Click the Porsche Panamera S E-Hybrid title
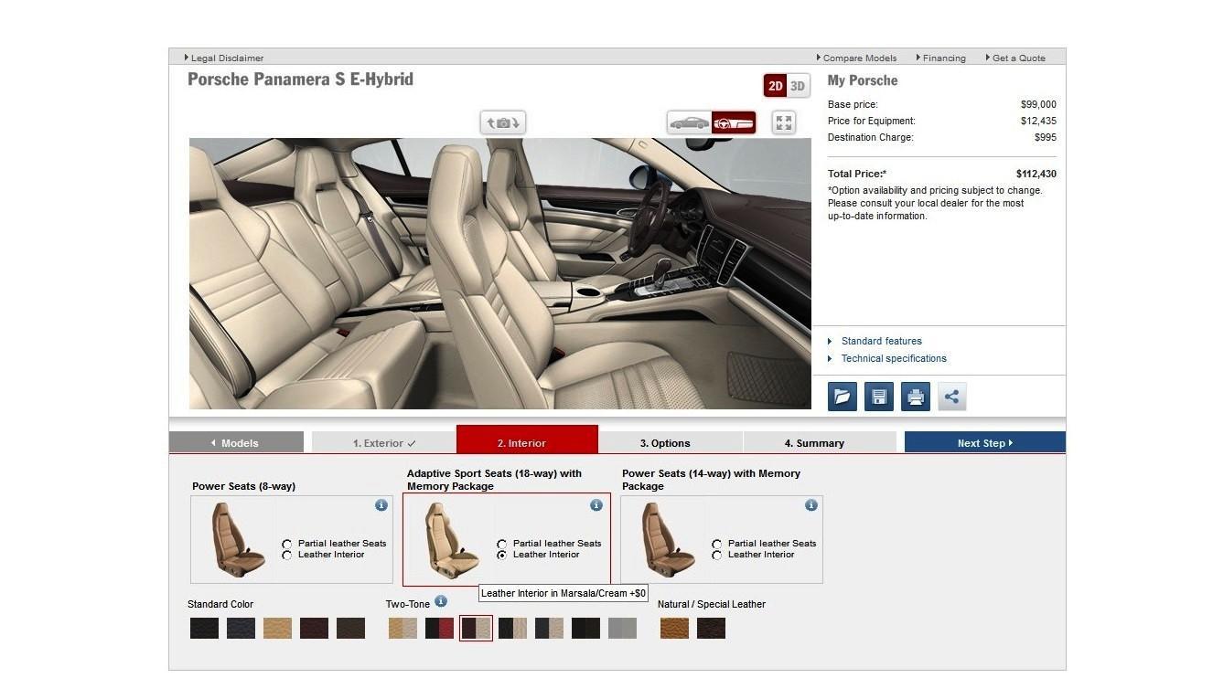This screenshot has width=1213, height=678. click(300, 79)
